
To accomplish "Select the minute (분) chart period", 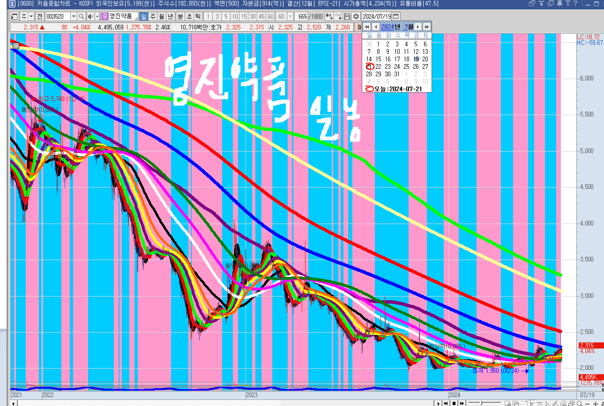I will 180,16.
